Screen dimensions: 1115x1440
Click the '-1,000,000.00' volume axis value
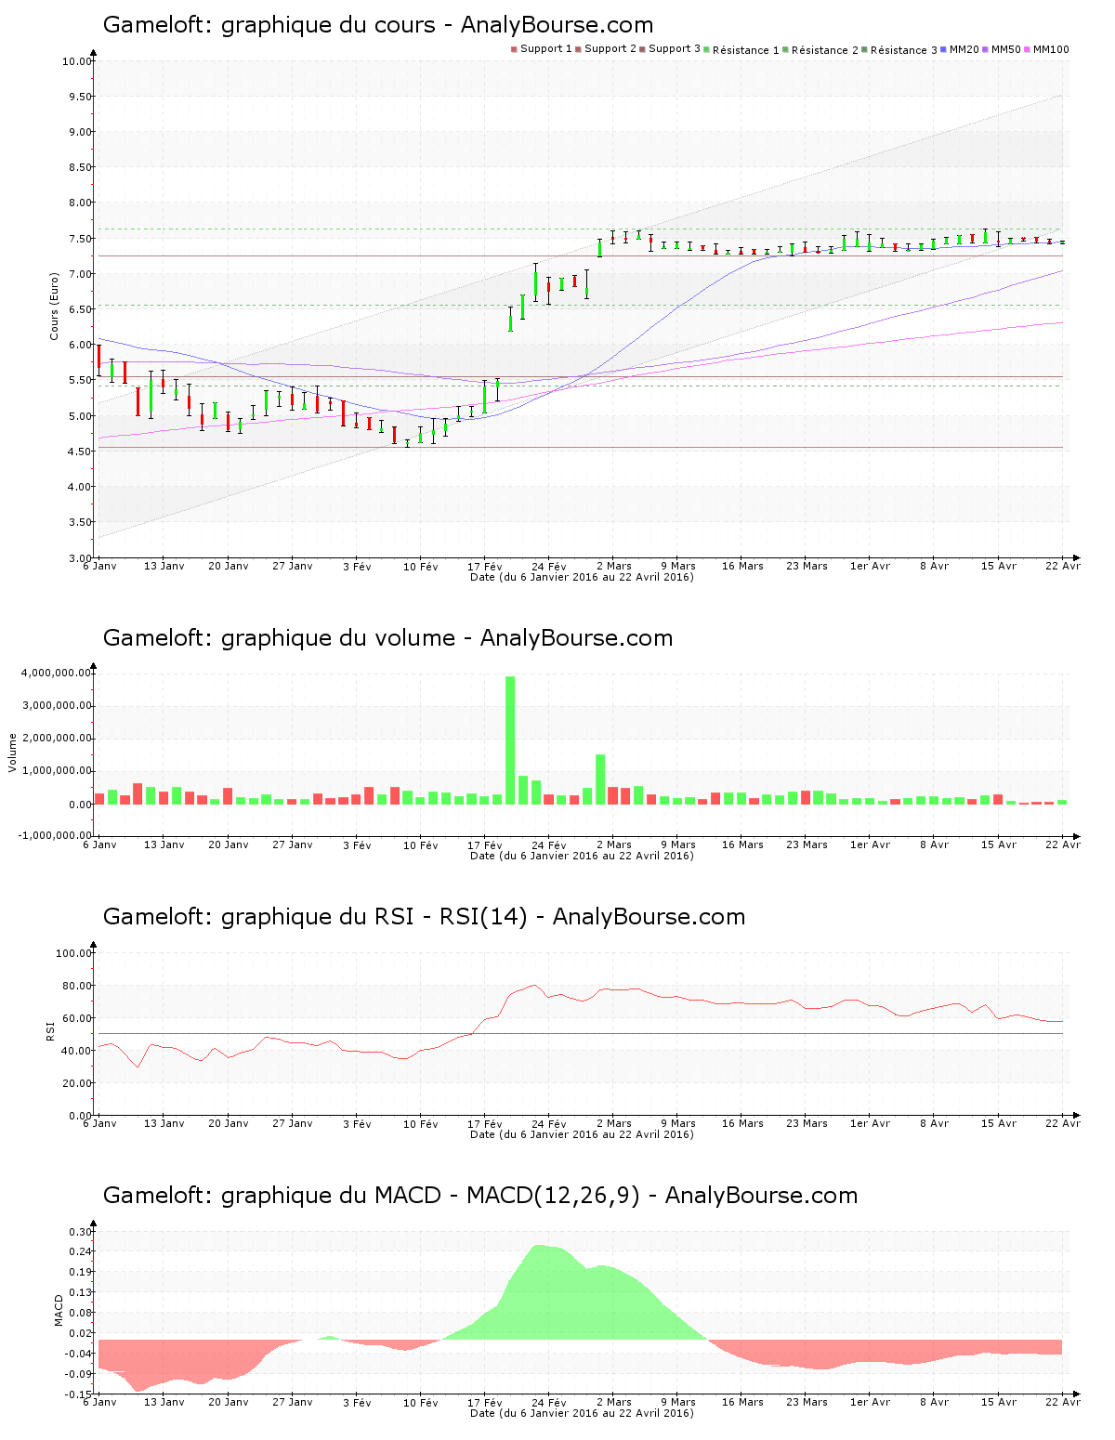point(55,836)
